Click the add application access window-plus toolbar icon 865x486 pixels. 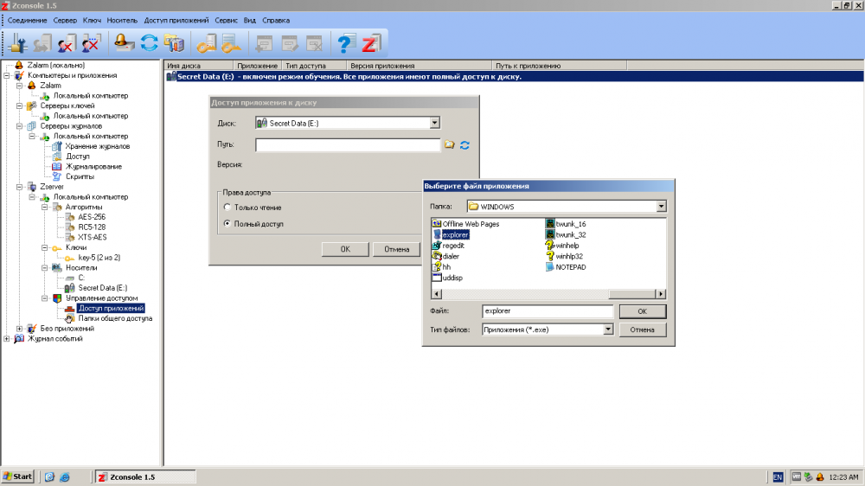264,43
